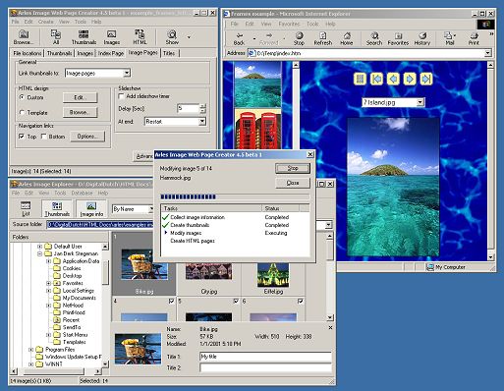Click Home in Internet Explorer toolbar
This screenshot has height=391, width=504.
(346, 38)
